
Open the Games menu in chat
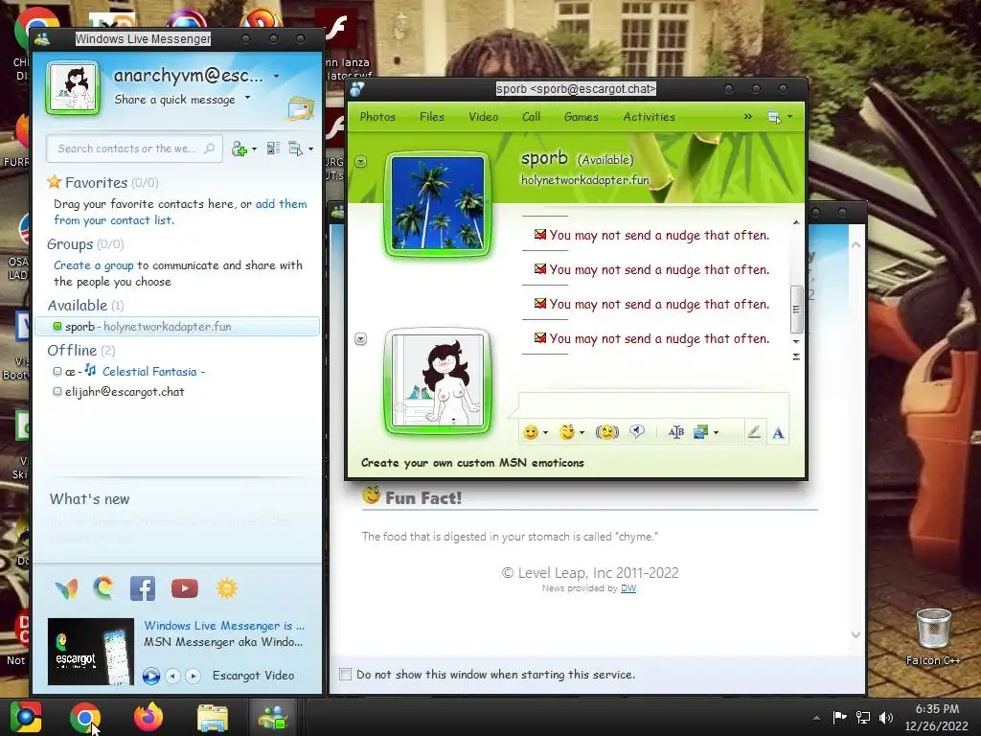click(582, 117)
